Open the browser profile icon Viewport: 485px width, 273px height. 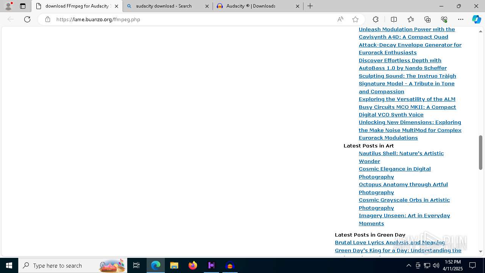[8, 6]
